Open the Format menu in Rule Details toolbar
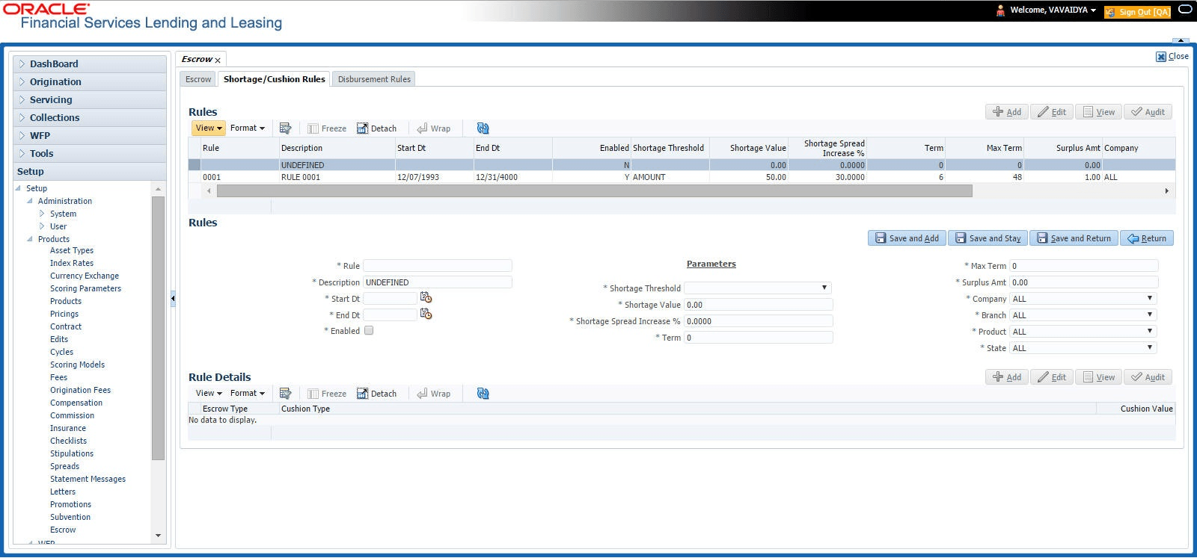Screen dimensions: 1197x558 [x=248, y=394]
